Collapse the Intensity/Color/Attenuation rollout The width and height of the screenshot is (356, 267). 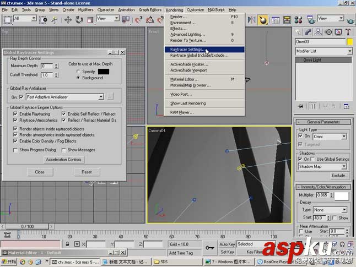pyautogui.click(x=323, y=187)
